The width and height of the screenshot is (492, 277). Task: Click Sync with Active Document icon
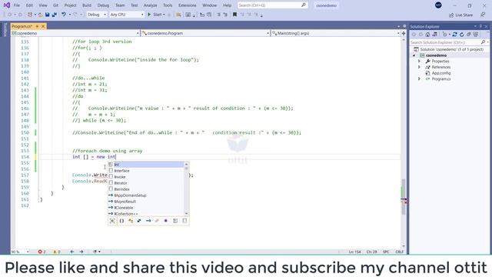coord(454,35)
